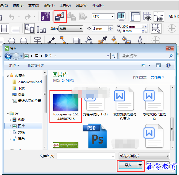Select the Transparency tool
Viewport: 179px width, 175px height.
tap(89, 40)
